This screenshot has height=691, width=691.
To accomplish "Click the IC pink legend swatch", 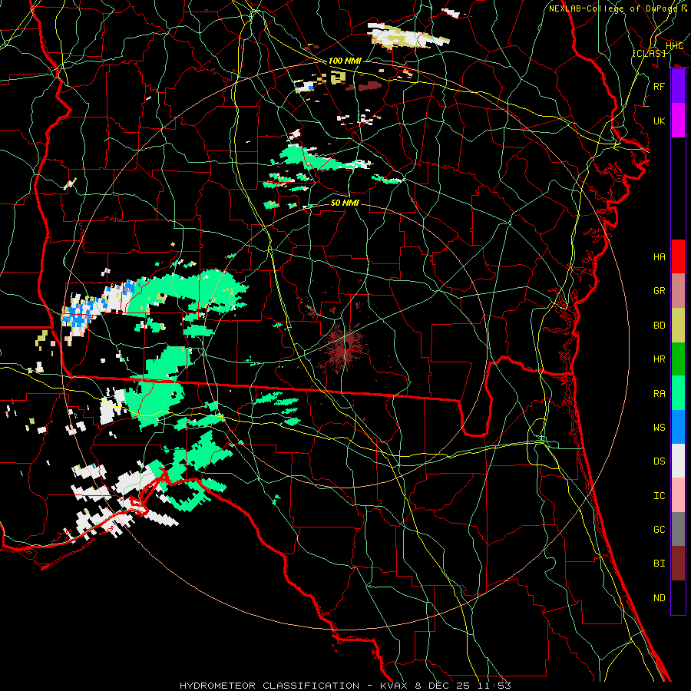I will (x=678, y=495).
